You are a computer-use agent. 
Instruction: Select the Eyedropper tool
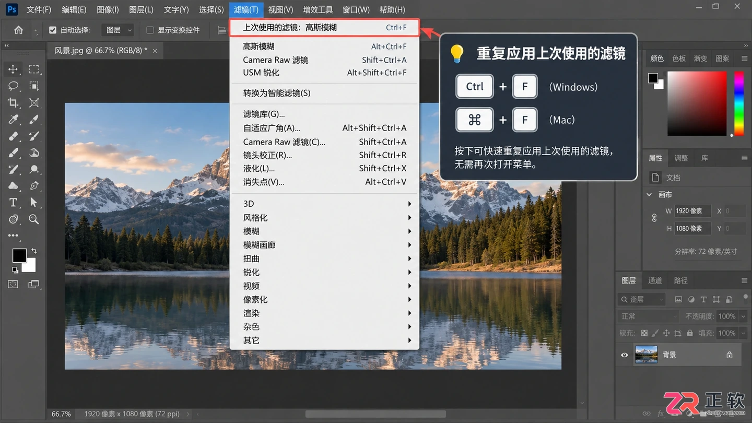tap(13, 120)
